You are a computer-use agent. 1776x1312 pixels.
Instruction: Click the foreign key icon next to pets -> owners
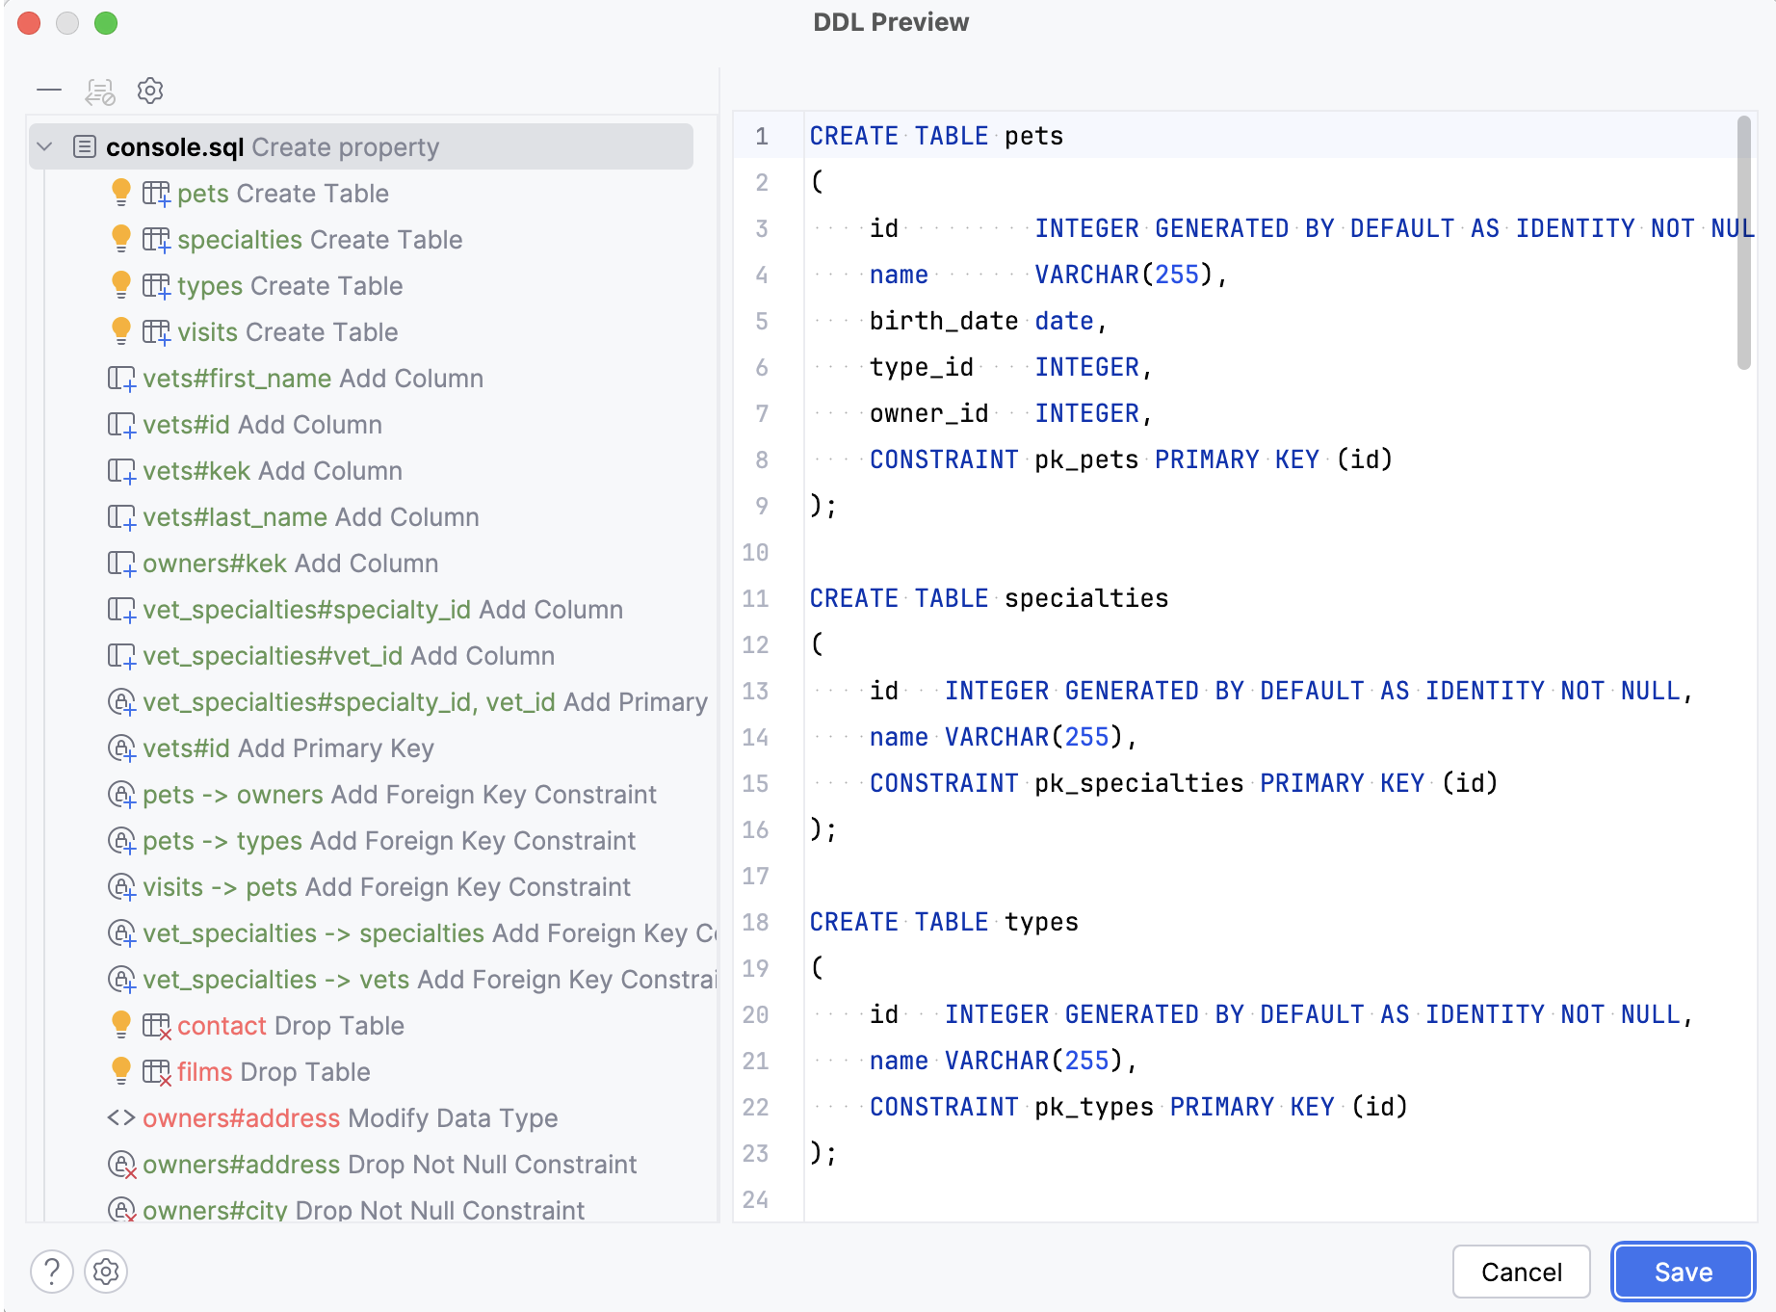tap(120, 795)
